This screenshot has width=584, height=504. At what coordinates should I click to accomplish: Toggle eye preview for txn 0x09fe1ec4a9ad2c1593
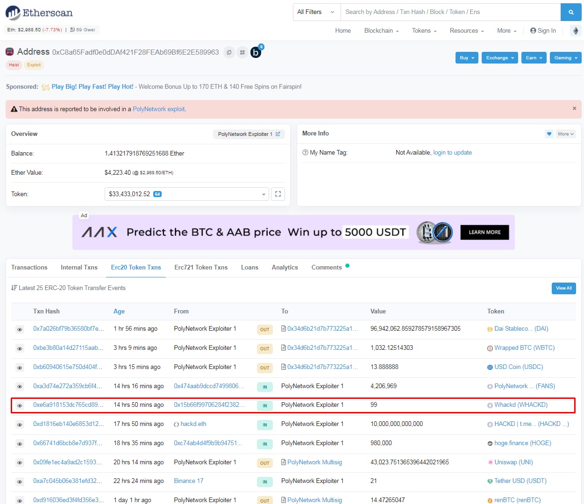click(20, 462)
